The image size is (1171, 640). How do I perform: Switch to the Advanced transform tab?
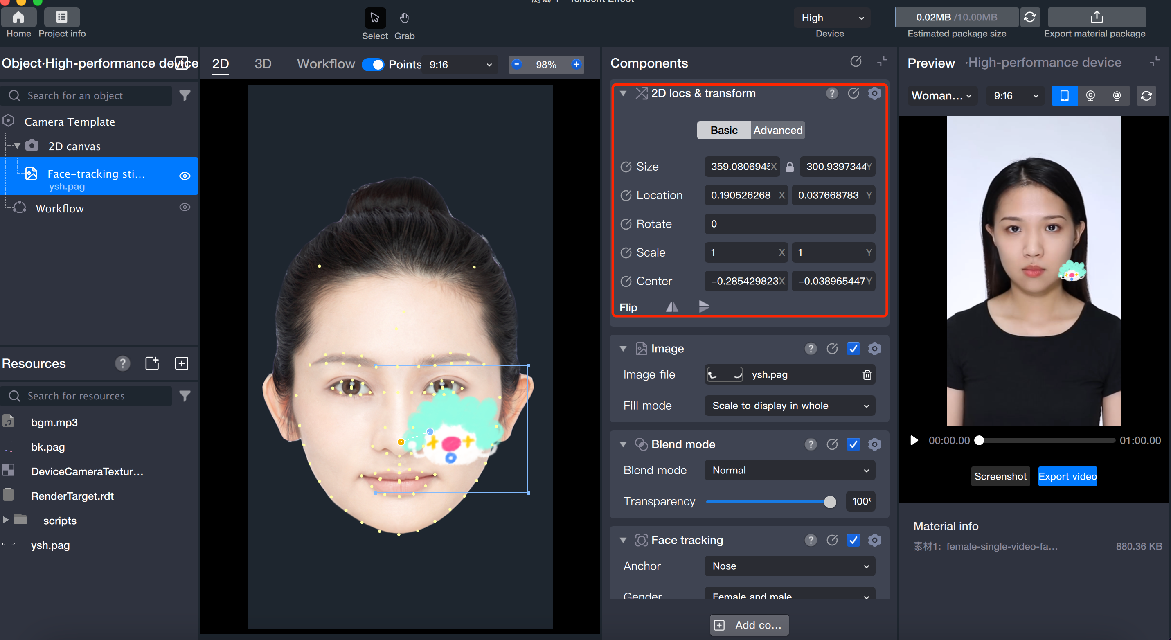pos(777,131)
